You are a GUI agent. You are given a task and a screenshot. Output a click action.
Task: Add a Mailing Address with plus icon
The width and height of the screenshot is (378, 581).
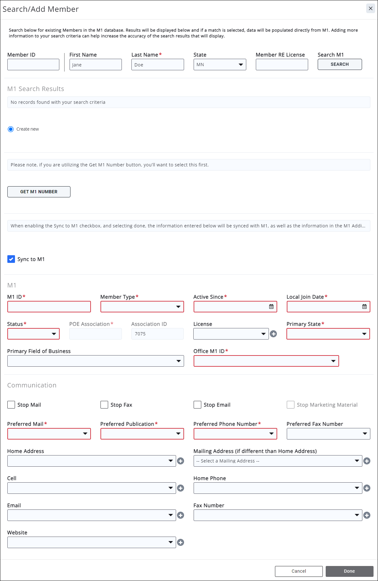click(x=367, y=461)
